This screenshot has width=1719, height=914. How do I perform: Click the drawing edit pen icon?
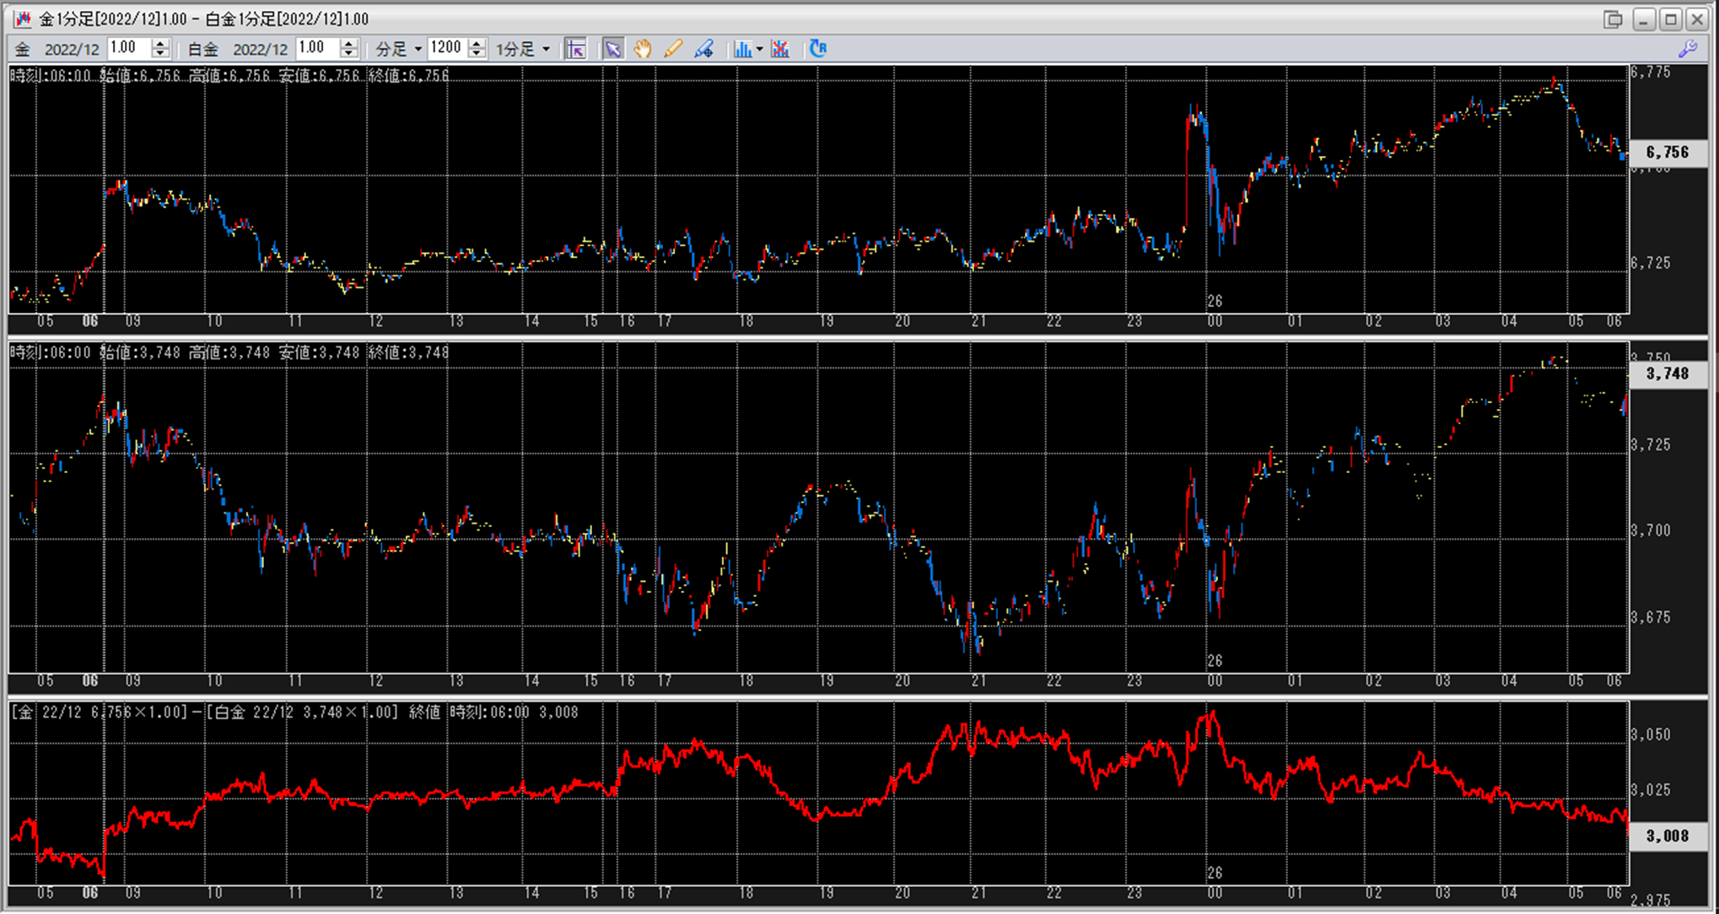click(703, 49)
